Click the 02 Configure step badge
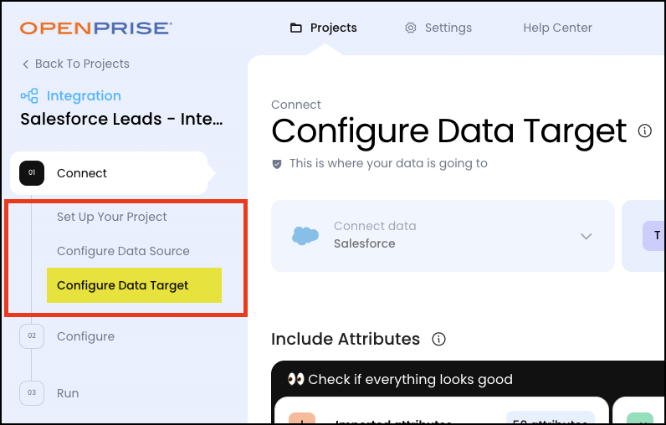The height and width of the screenshot is (425, 666). click(x=32, y=336)
